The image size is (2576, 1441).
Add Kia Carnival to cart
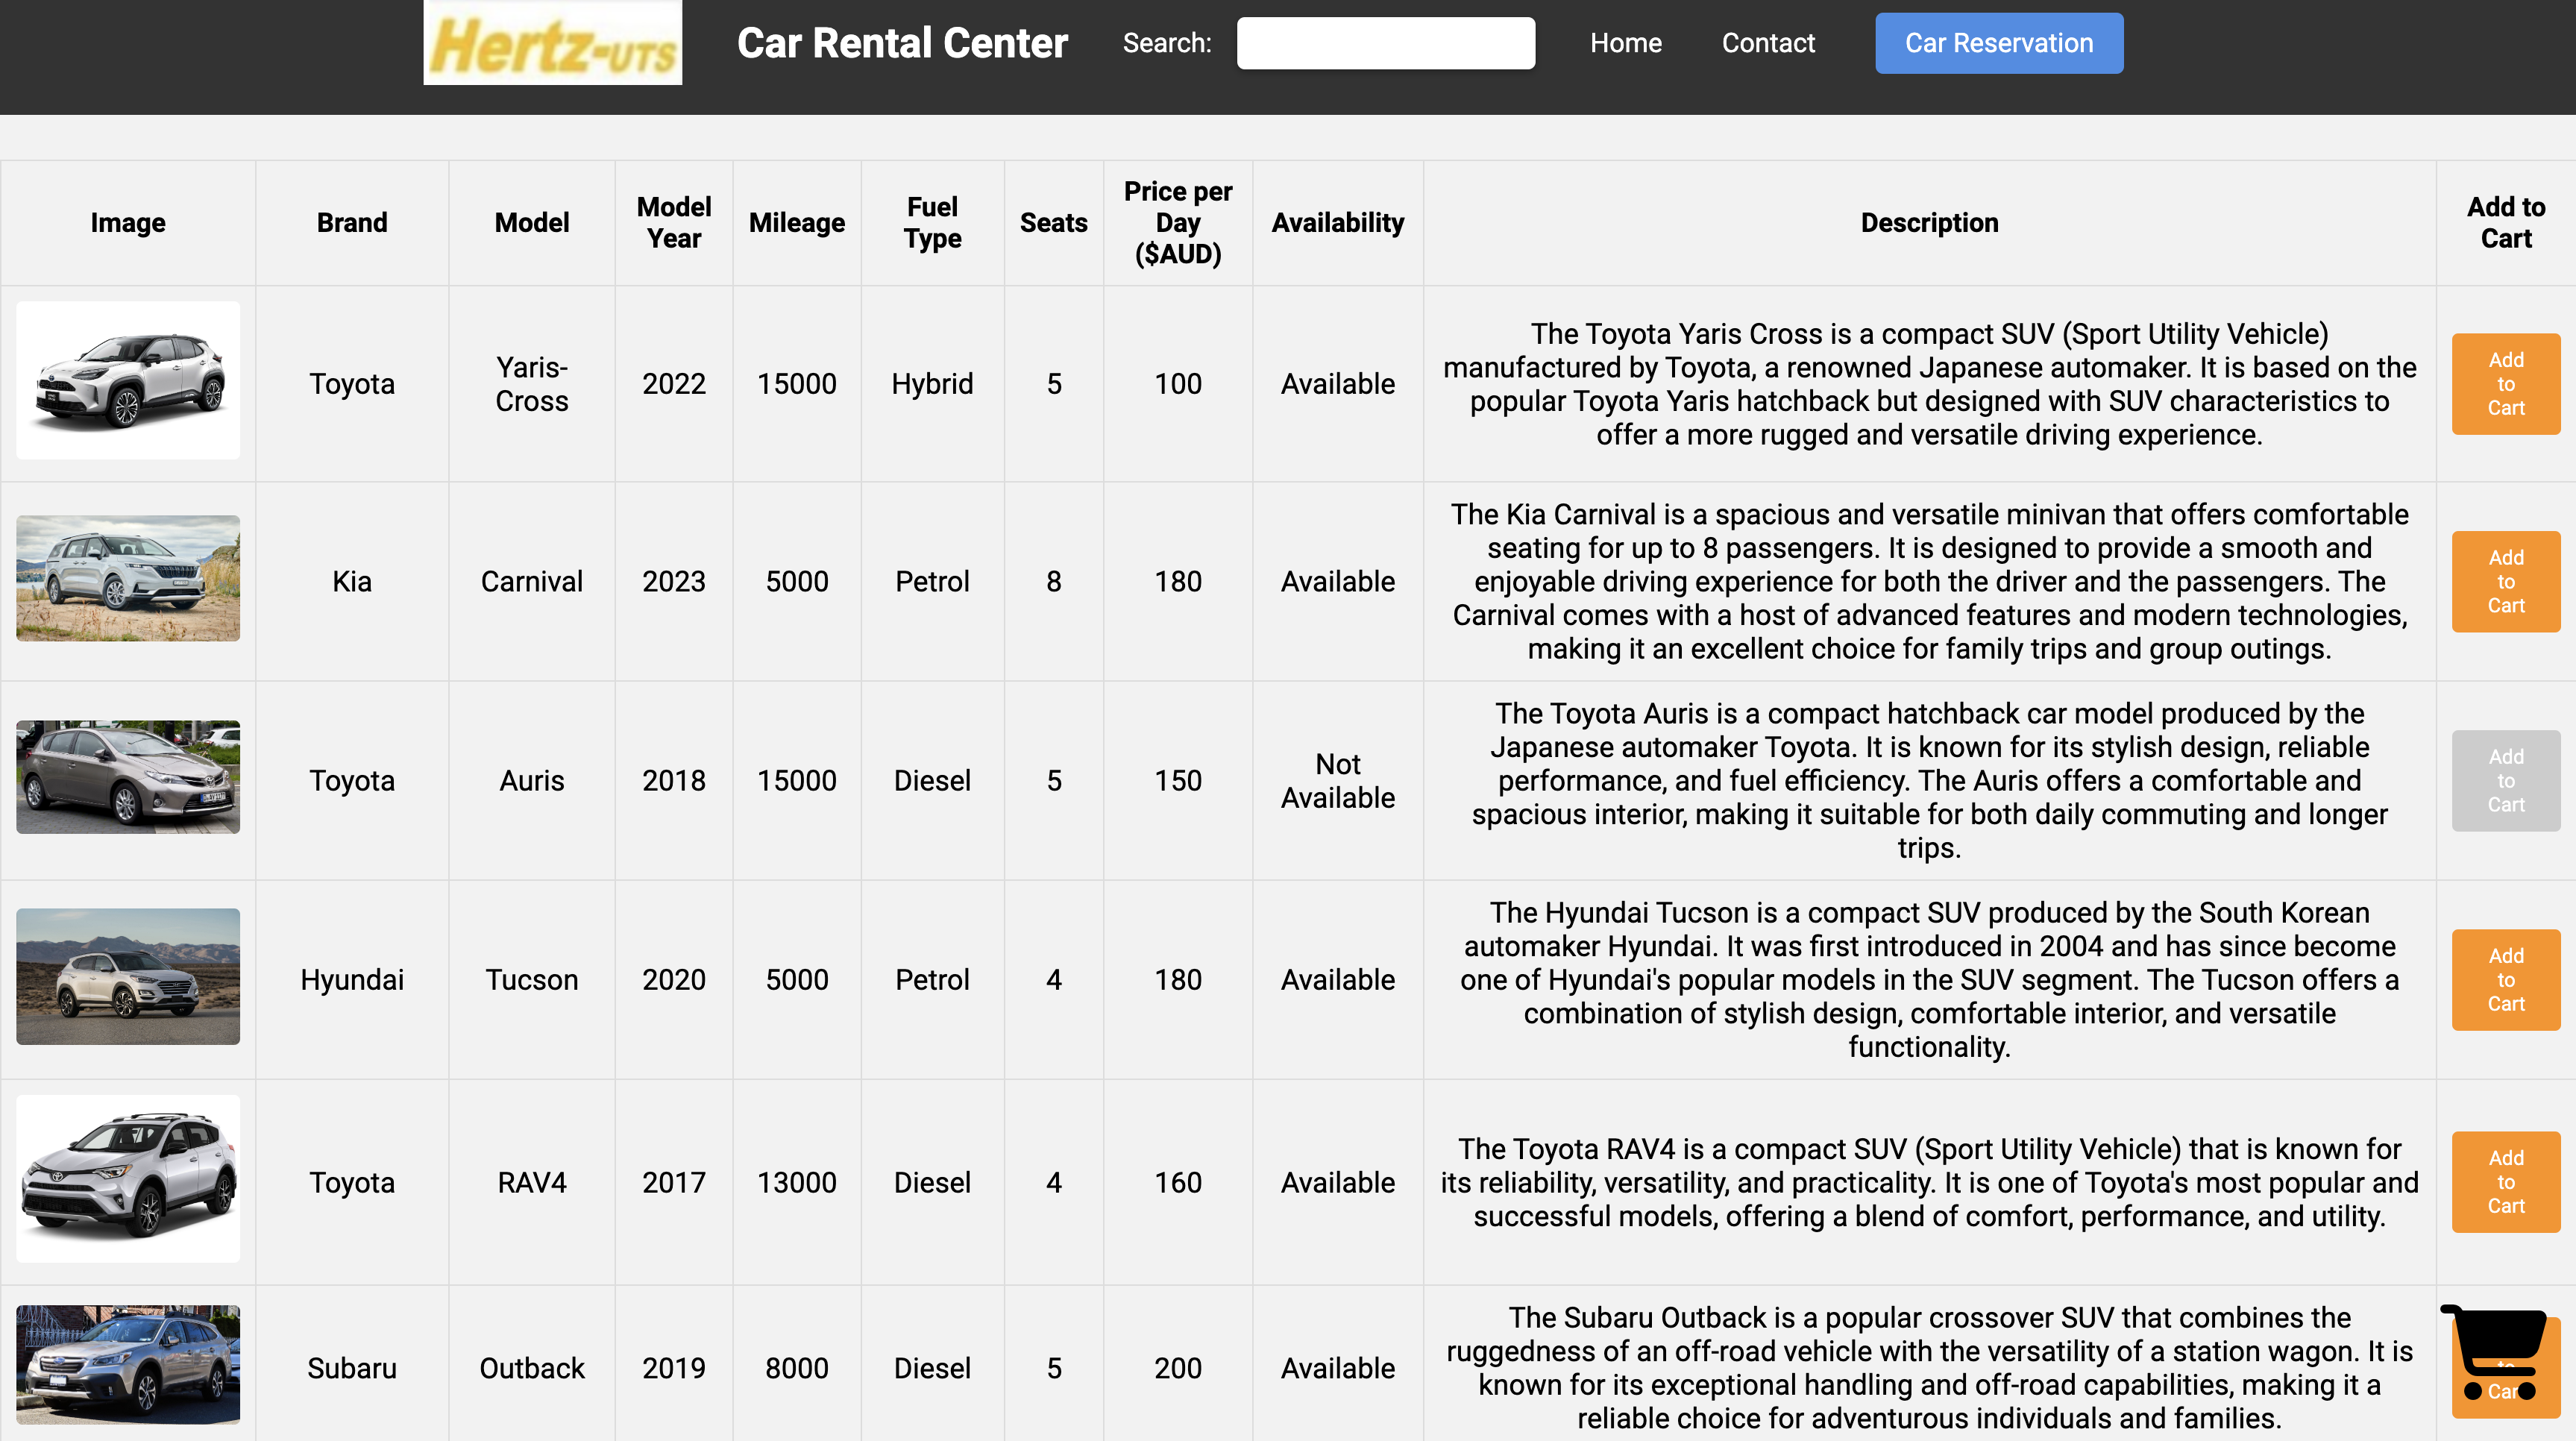[x=2506, y=582]
